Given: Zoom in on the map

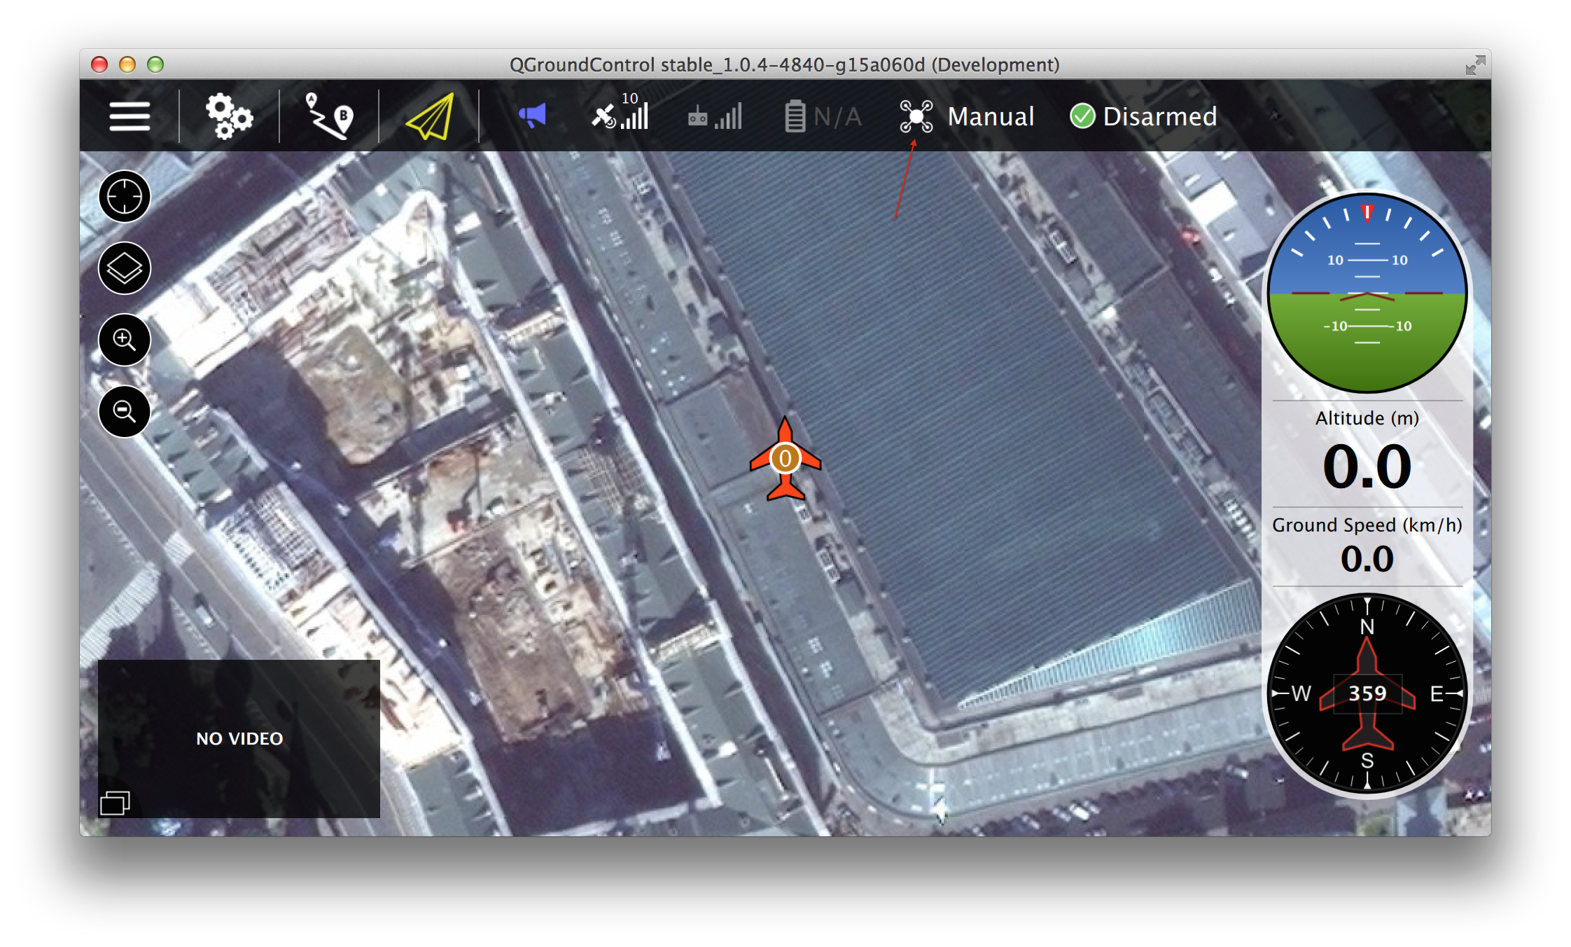Looking at the screenshot, I should pyautogui.click(x=125, y=340).
